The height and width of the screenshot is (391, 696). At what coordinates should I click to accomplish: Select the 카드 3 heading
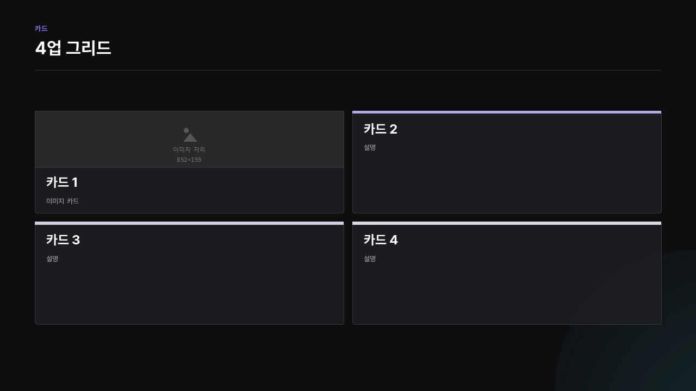(x=63, y=240)
